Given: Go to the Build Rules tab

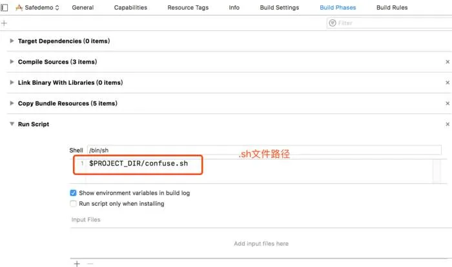Looking at the screenshot, I should coord(392,8).
